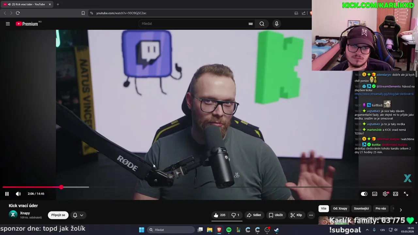
Task: Open the Xnapy channel name link
Action: coord(25,213)
